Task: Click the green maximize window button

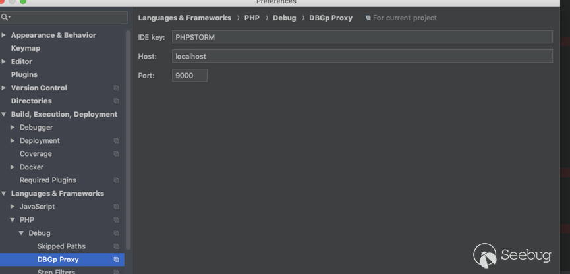Action: [23, 1]
